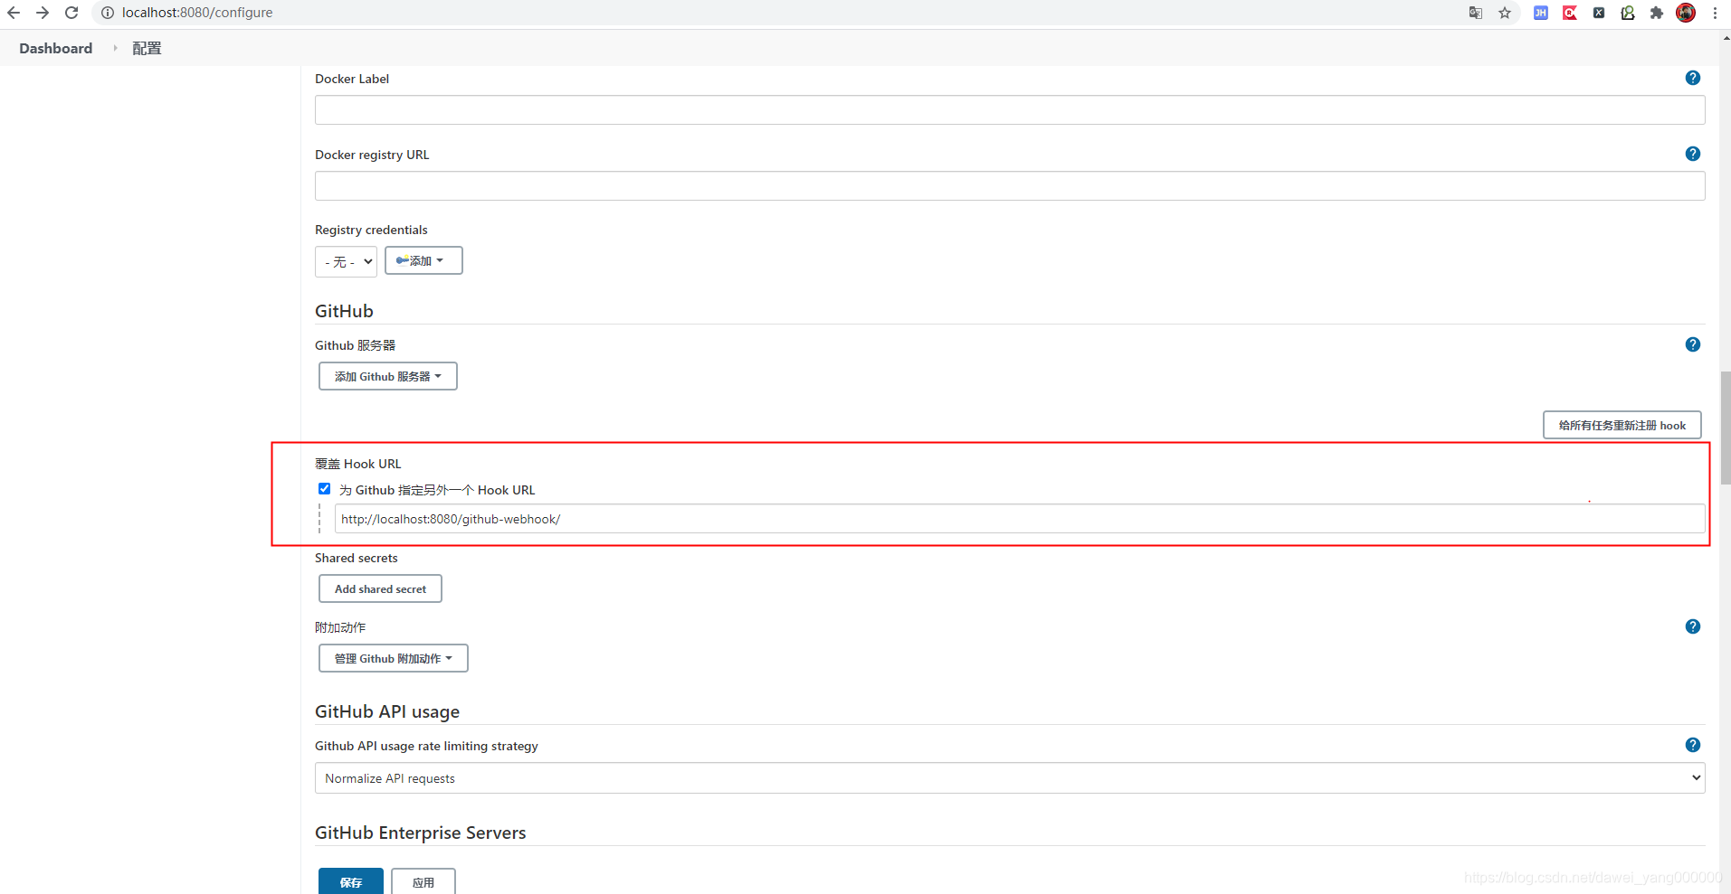Reload the page with the refresh icon
Image resolution: width=1731 pixels, height=894 pixels.
point(71,13)
